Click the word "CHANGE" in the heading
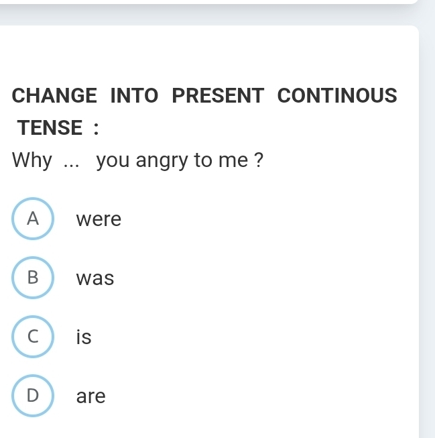The width and height of the screenshot is (435, 438). point(54,96)
